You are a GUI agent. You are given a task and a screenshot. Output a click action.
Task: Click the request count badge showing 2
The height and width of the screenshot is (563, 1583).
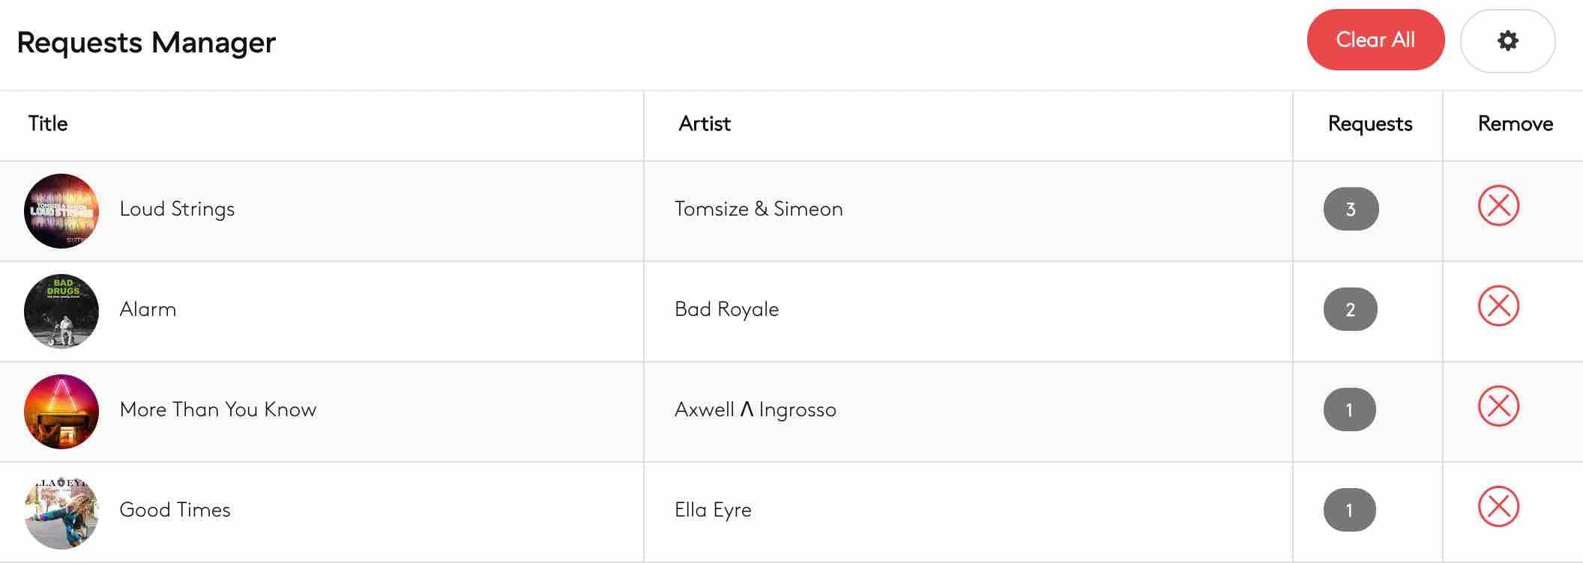point(1350,309)
